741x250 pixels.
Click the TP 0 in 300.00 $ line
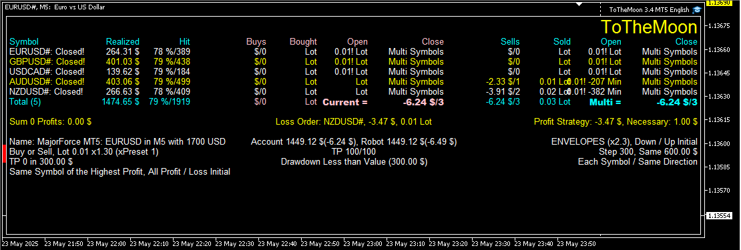[x=41, y=162]
